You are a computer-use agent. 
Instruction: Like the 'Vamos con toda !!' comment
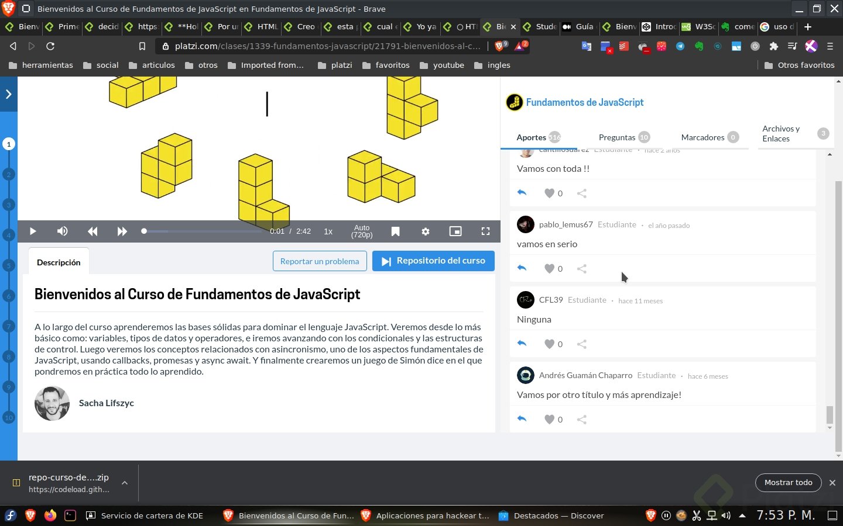tap(549, 193)
